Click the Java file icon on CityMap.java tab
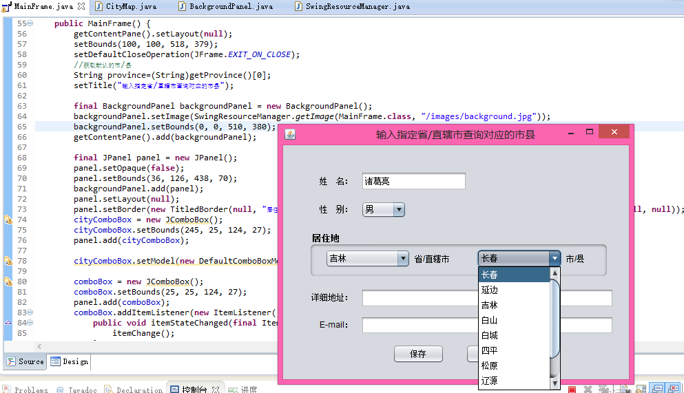The height and width of the screenshot is (393, 684). click(x=99, y=6)
